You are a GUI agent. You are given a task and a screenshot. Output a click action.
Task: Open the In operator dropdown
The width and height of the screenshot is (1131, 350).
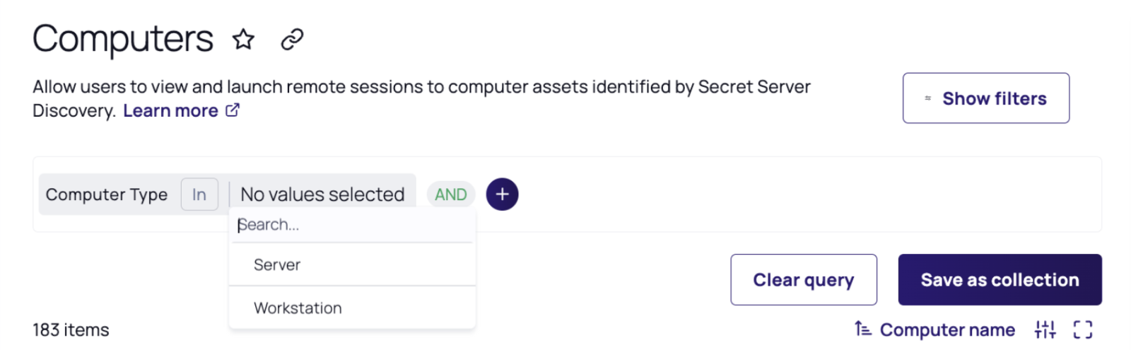[x=199, y=194]
